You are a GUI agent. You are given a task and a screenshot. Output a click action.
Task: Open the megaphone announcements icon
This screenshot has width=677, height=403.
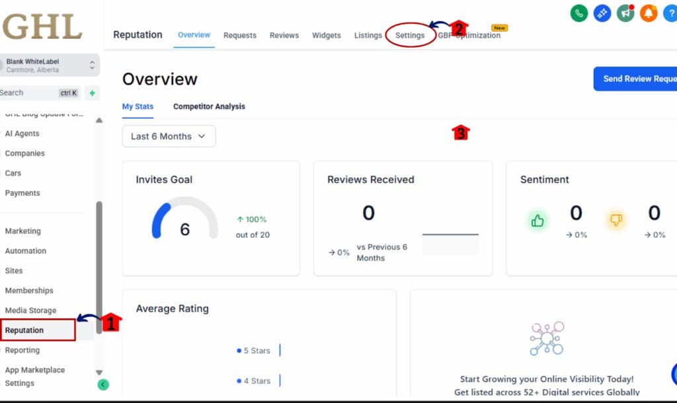(625, 13)
